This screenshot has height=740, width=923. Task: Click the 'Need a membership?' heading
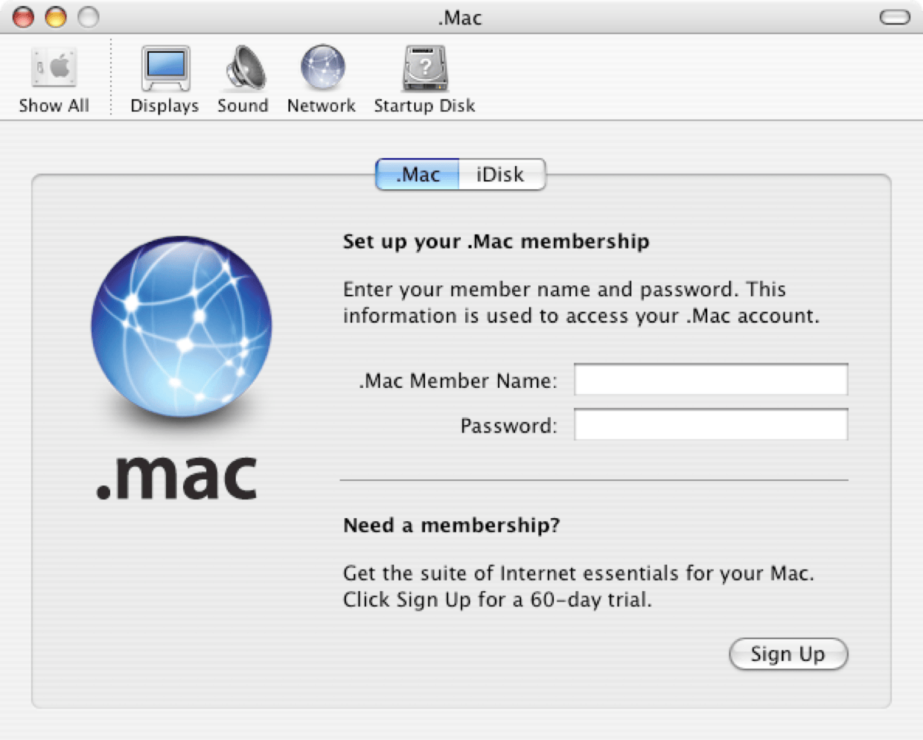click(451, 526)
